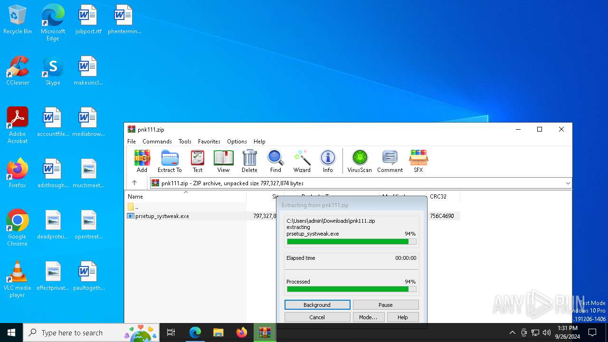Select the VLC media player shortcut
The width and height of the screenshot is (608, 342).
18,279
